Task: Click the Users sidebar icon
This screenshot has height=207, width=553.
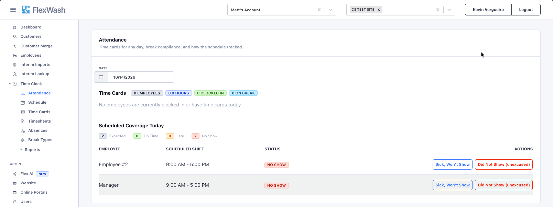Action: [x=14, y=202]
